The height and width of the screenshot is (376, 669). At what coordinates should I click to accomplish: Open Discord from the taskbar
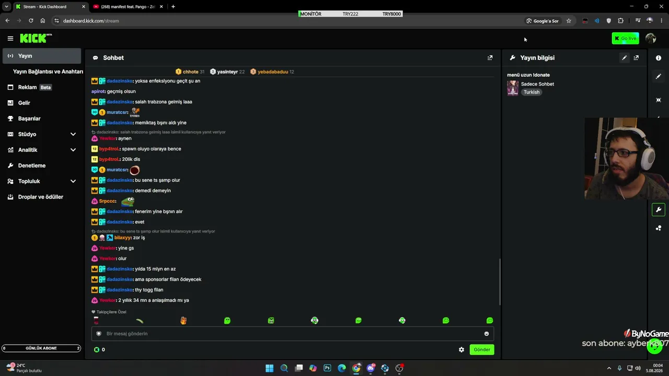[x=371, y=368]
